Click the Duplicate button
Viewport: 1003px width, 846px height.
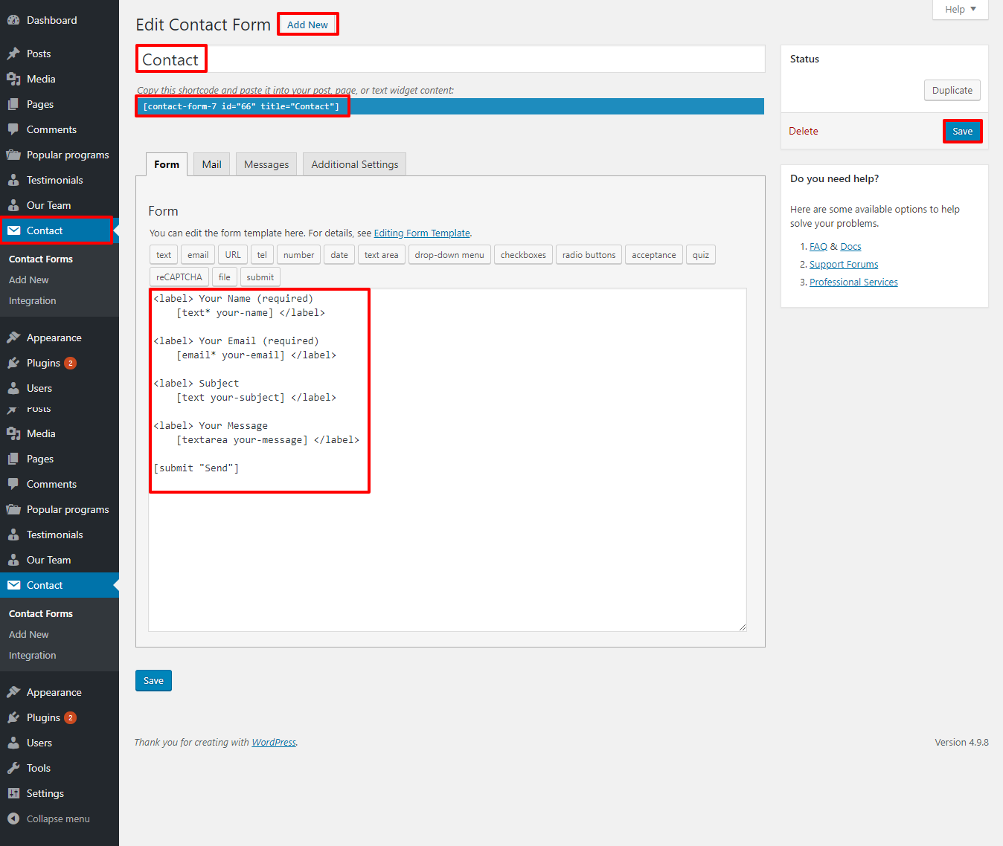[952, 90]
